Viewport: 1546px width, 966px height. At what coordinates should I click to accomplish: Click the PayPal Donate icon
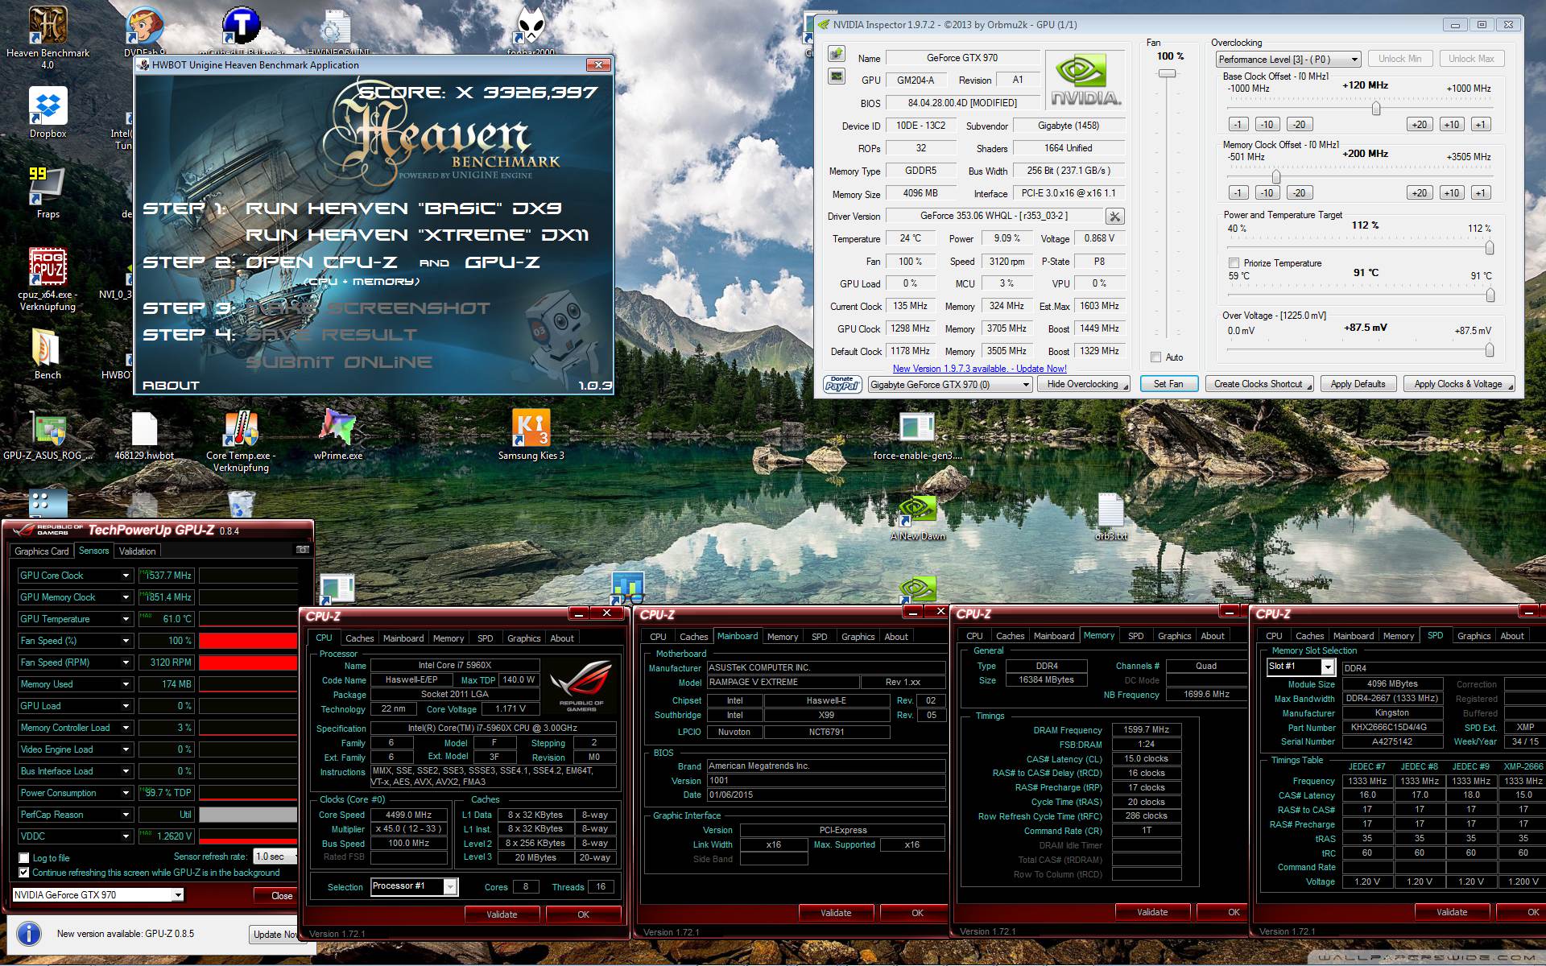click(842, 384)
